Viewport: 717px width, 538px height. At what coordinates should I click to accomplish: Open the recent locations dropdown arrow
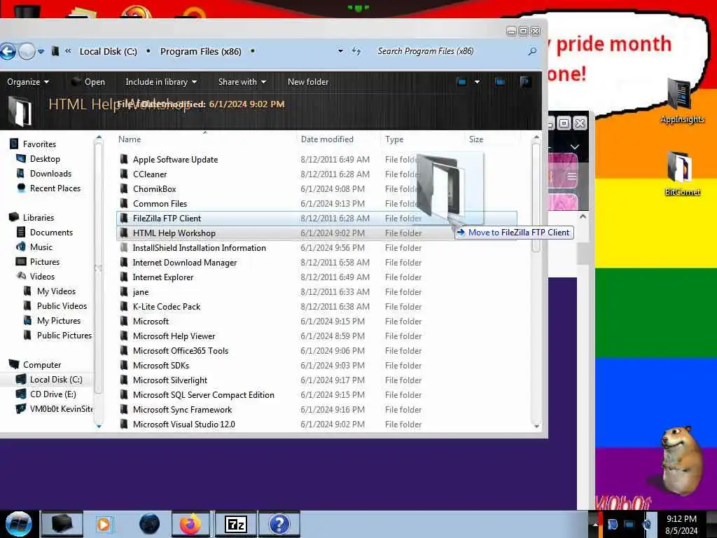(x=41, y=52)
